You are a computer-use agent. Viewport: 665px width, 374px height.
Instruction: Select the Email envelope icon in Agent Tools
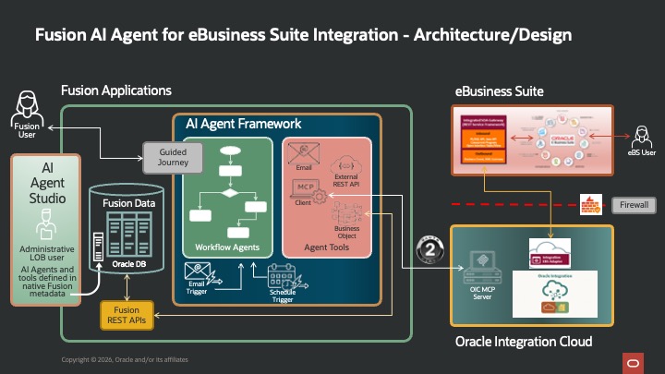pyautogui.click(x=303, y=153)
